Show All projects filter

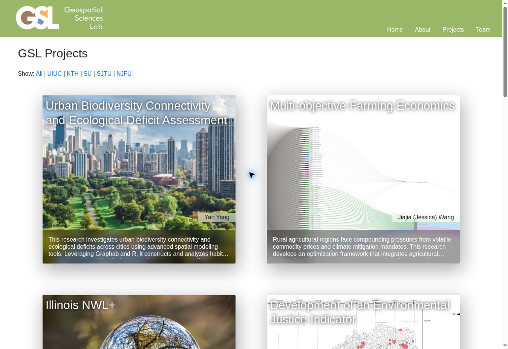click(39, 74)
